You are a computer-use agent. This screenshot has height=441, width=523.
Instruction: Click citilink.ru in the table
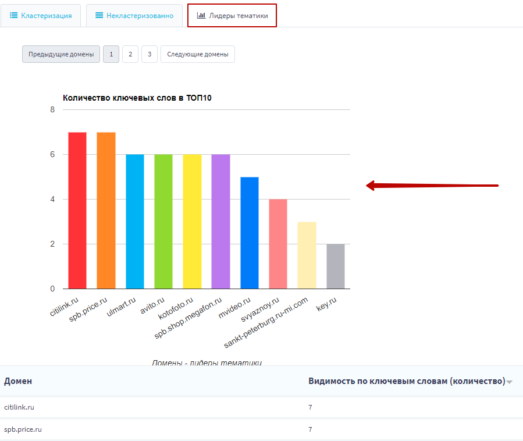[19, 407]
